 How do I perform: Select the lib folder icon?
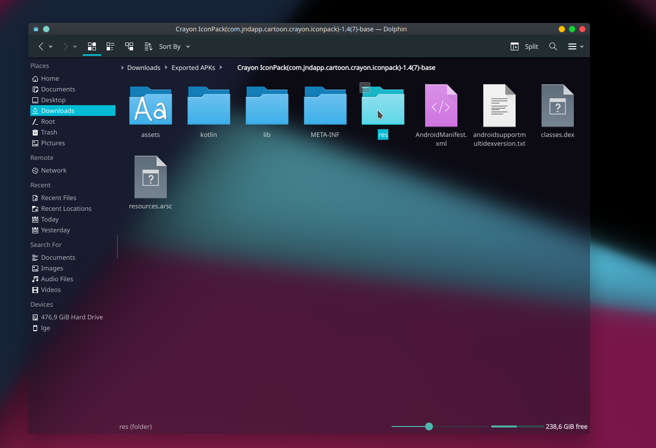(x=267, y=105)
